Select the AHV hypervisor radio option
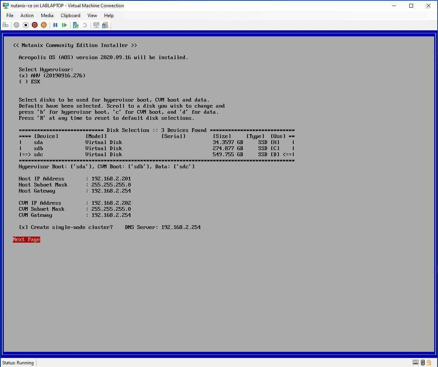The height and width of the screenshot is (367, 438). point(22,75)
